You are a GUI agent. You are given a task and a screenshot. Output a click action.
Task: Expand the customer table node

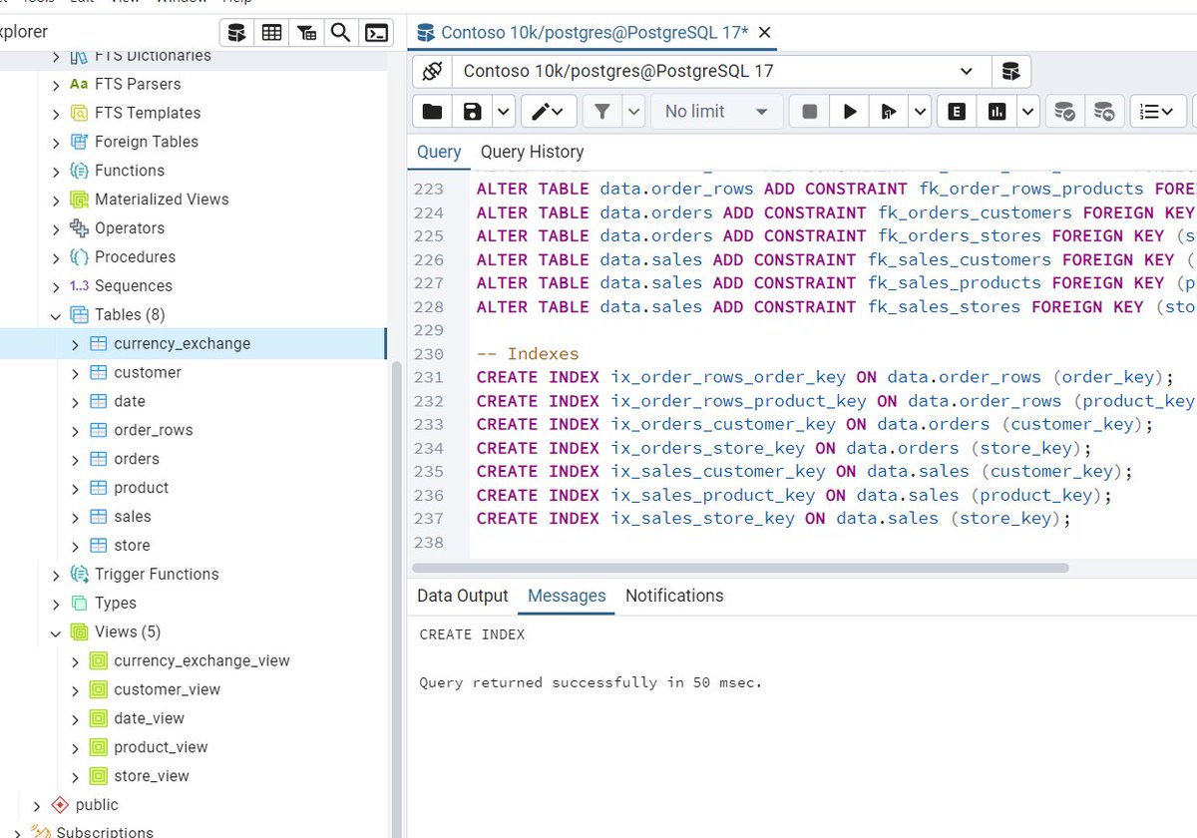74,372
